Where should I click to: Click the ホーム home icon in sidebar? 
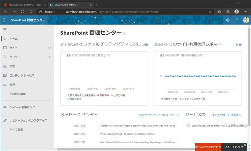click(5, 39)
